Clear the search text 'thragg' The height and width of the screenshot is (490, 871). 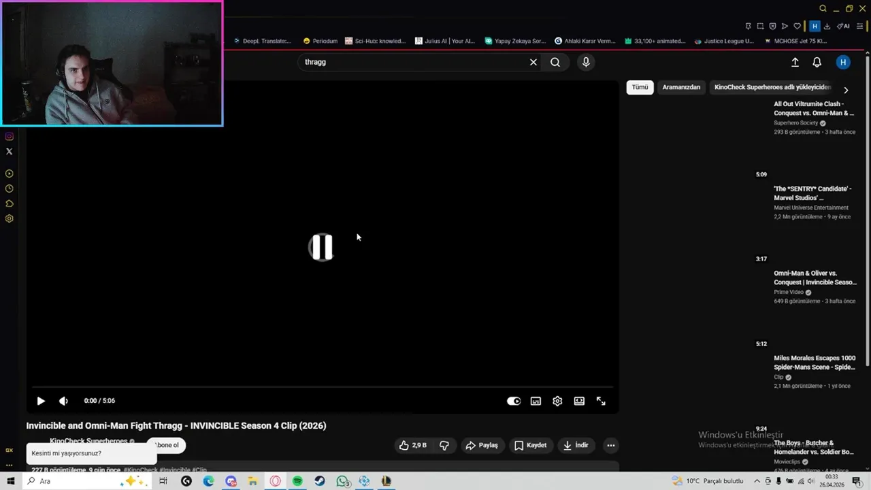(x=533, y=62)
